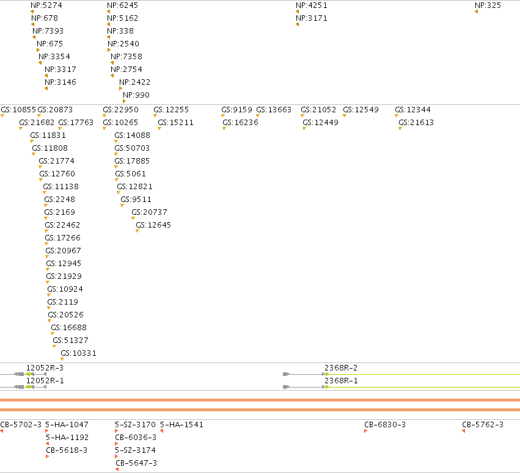Select CB-5702-3 feature
Viewport: 520px width, 473px height.
[x=21, y=425]
